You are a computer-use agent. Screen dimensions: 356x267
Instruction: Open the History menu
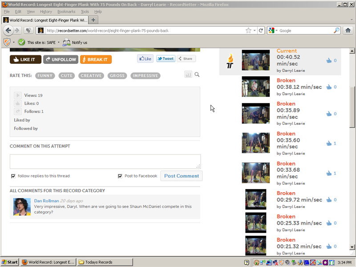[46, 12]
